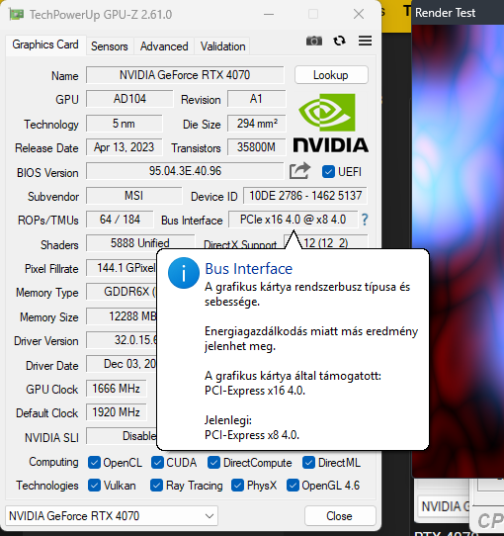This screenshot has height=536, width=504.
Task: Open the Validation tab
Action: point(222,46)
